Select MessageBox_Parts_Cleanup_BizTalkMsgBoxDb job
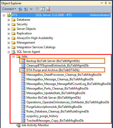113x128 pixels. (57, 88)
